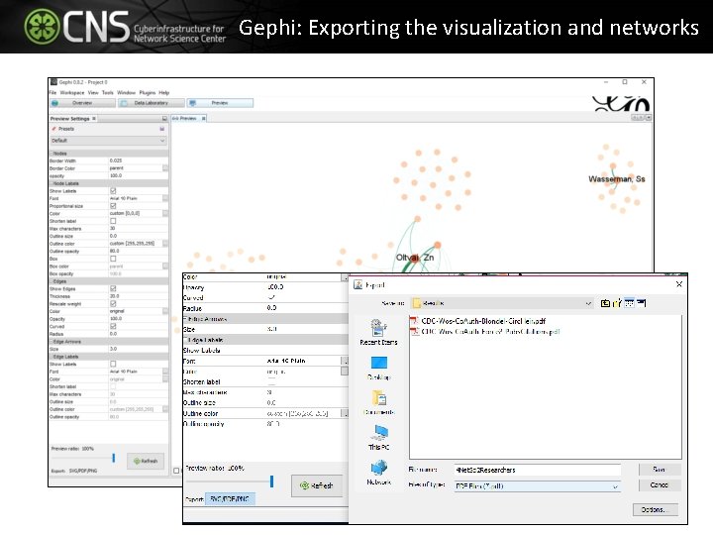Image resolution: width=713 pixels, height=535 pixels.
Task: Open the Workspace menu
Action: click(72, 93)
